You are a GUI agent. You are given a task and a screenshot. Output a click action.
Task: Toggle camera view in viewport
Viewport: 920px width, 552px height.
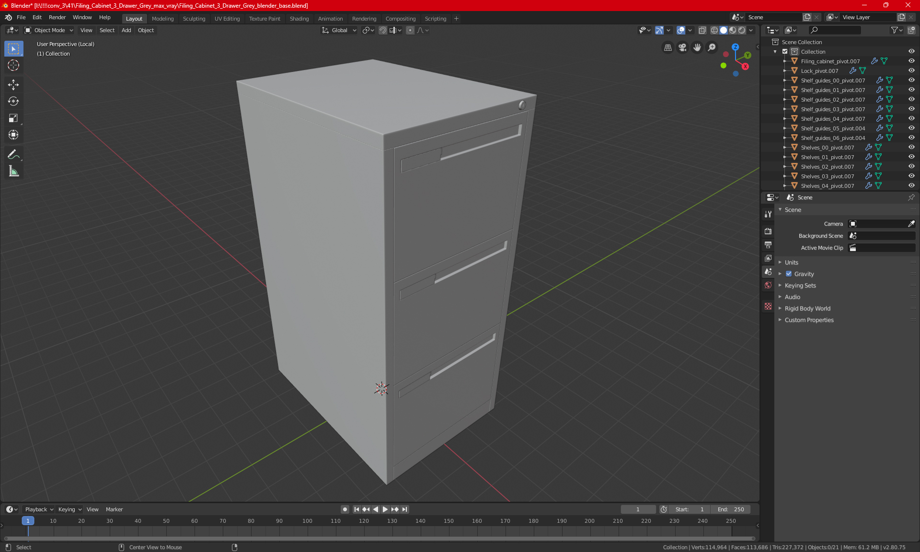682,47
